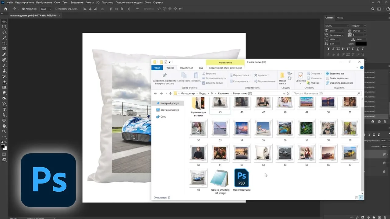Expand 'Удалить' dropdown arrow in Explorer
Screen dimensions: 390x219
click(x=268, y=75)
